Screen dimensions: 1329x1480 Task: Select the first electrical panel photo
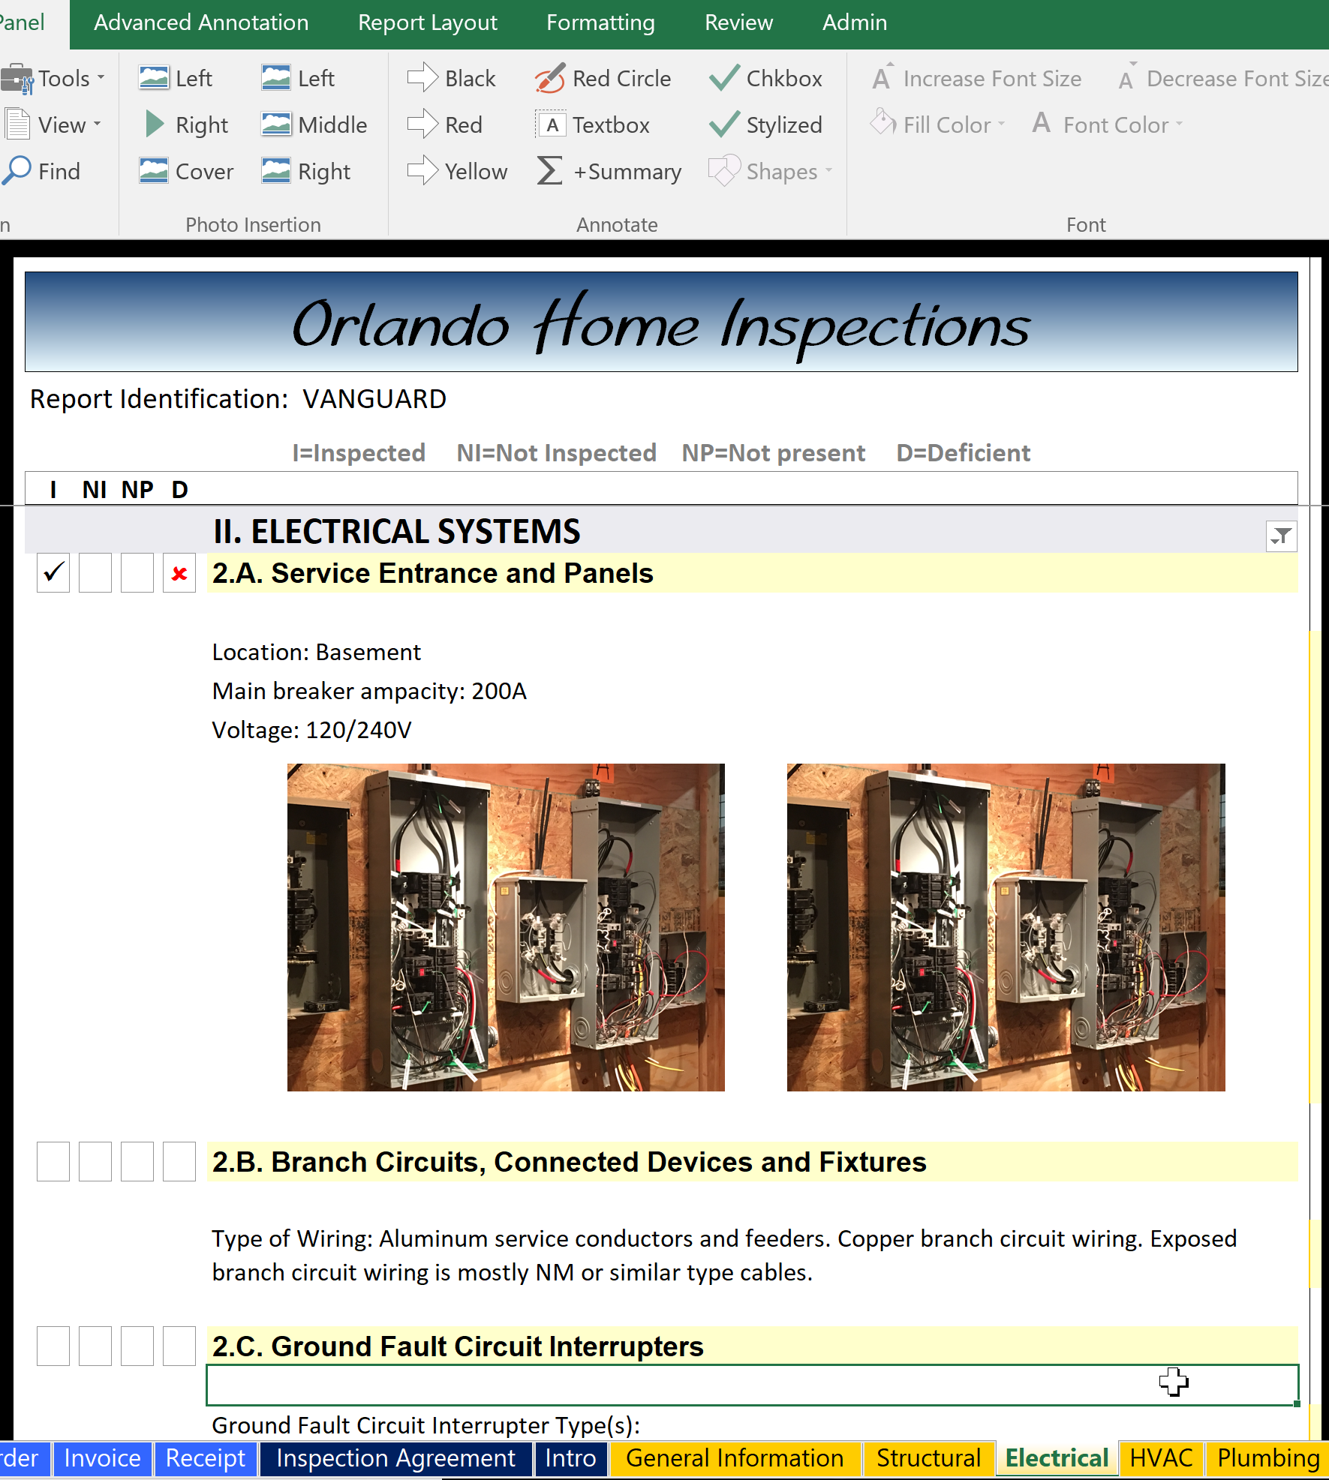(506, 927)
